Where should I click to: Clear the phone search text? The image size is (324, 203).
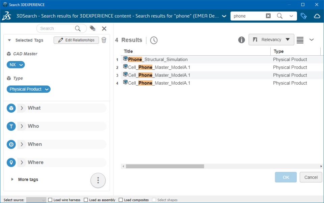(268, 16)
